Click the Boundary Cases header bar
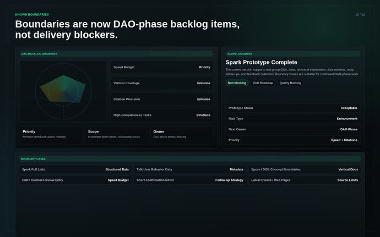Viewport: 380px width, 237px height. [x=190, y=159]
